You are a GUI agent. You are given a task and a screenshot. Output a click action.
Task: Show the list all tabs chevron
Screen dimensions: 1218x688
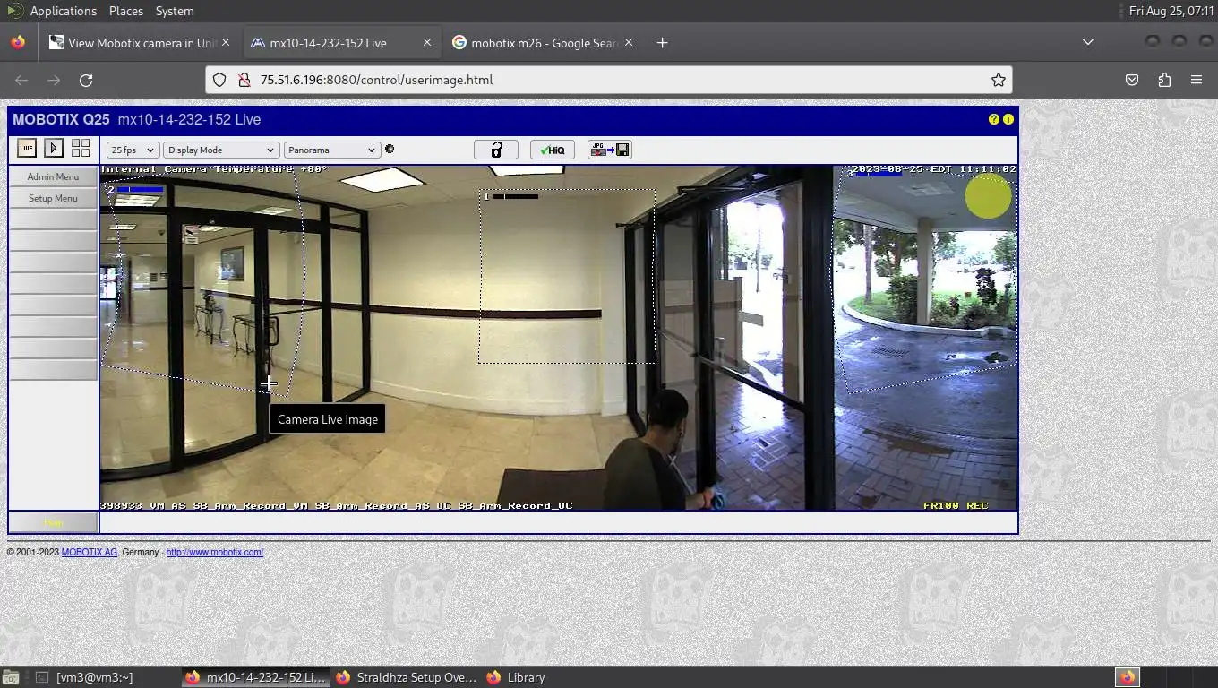[1087, 42]
